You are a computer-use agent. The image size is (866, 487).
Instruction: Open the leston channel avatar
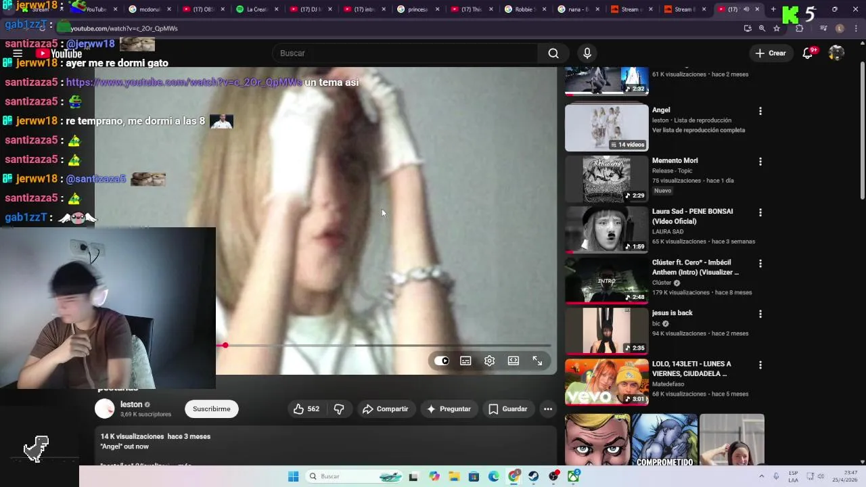tap(105, 409)
